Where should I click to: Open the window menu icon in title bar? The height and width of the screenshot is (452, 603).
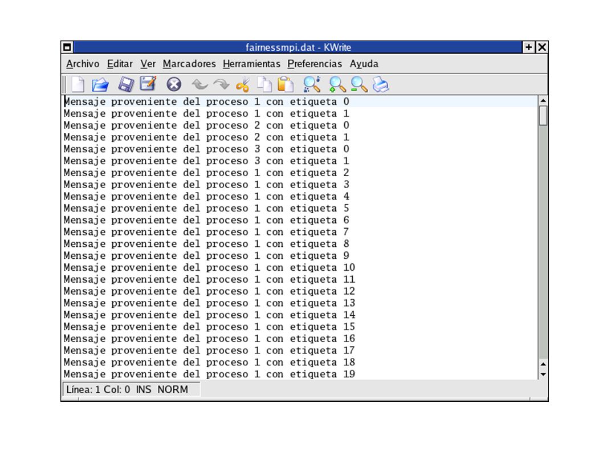coord(67,47)
